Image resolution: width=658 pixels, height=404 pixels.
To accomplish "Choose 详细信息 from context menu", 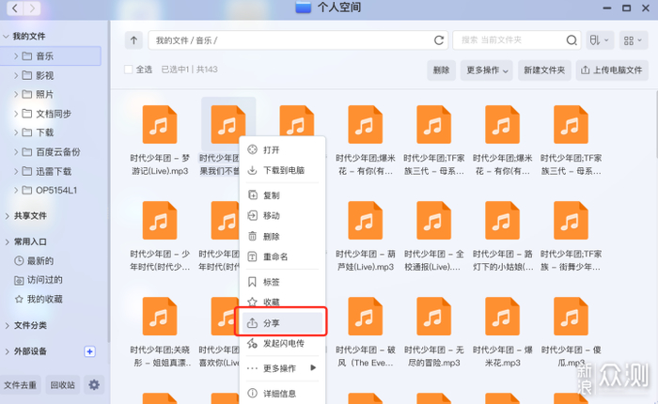I will (x=282, y=393).
